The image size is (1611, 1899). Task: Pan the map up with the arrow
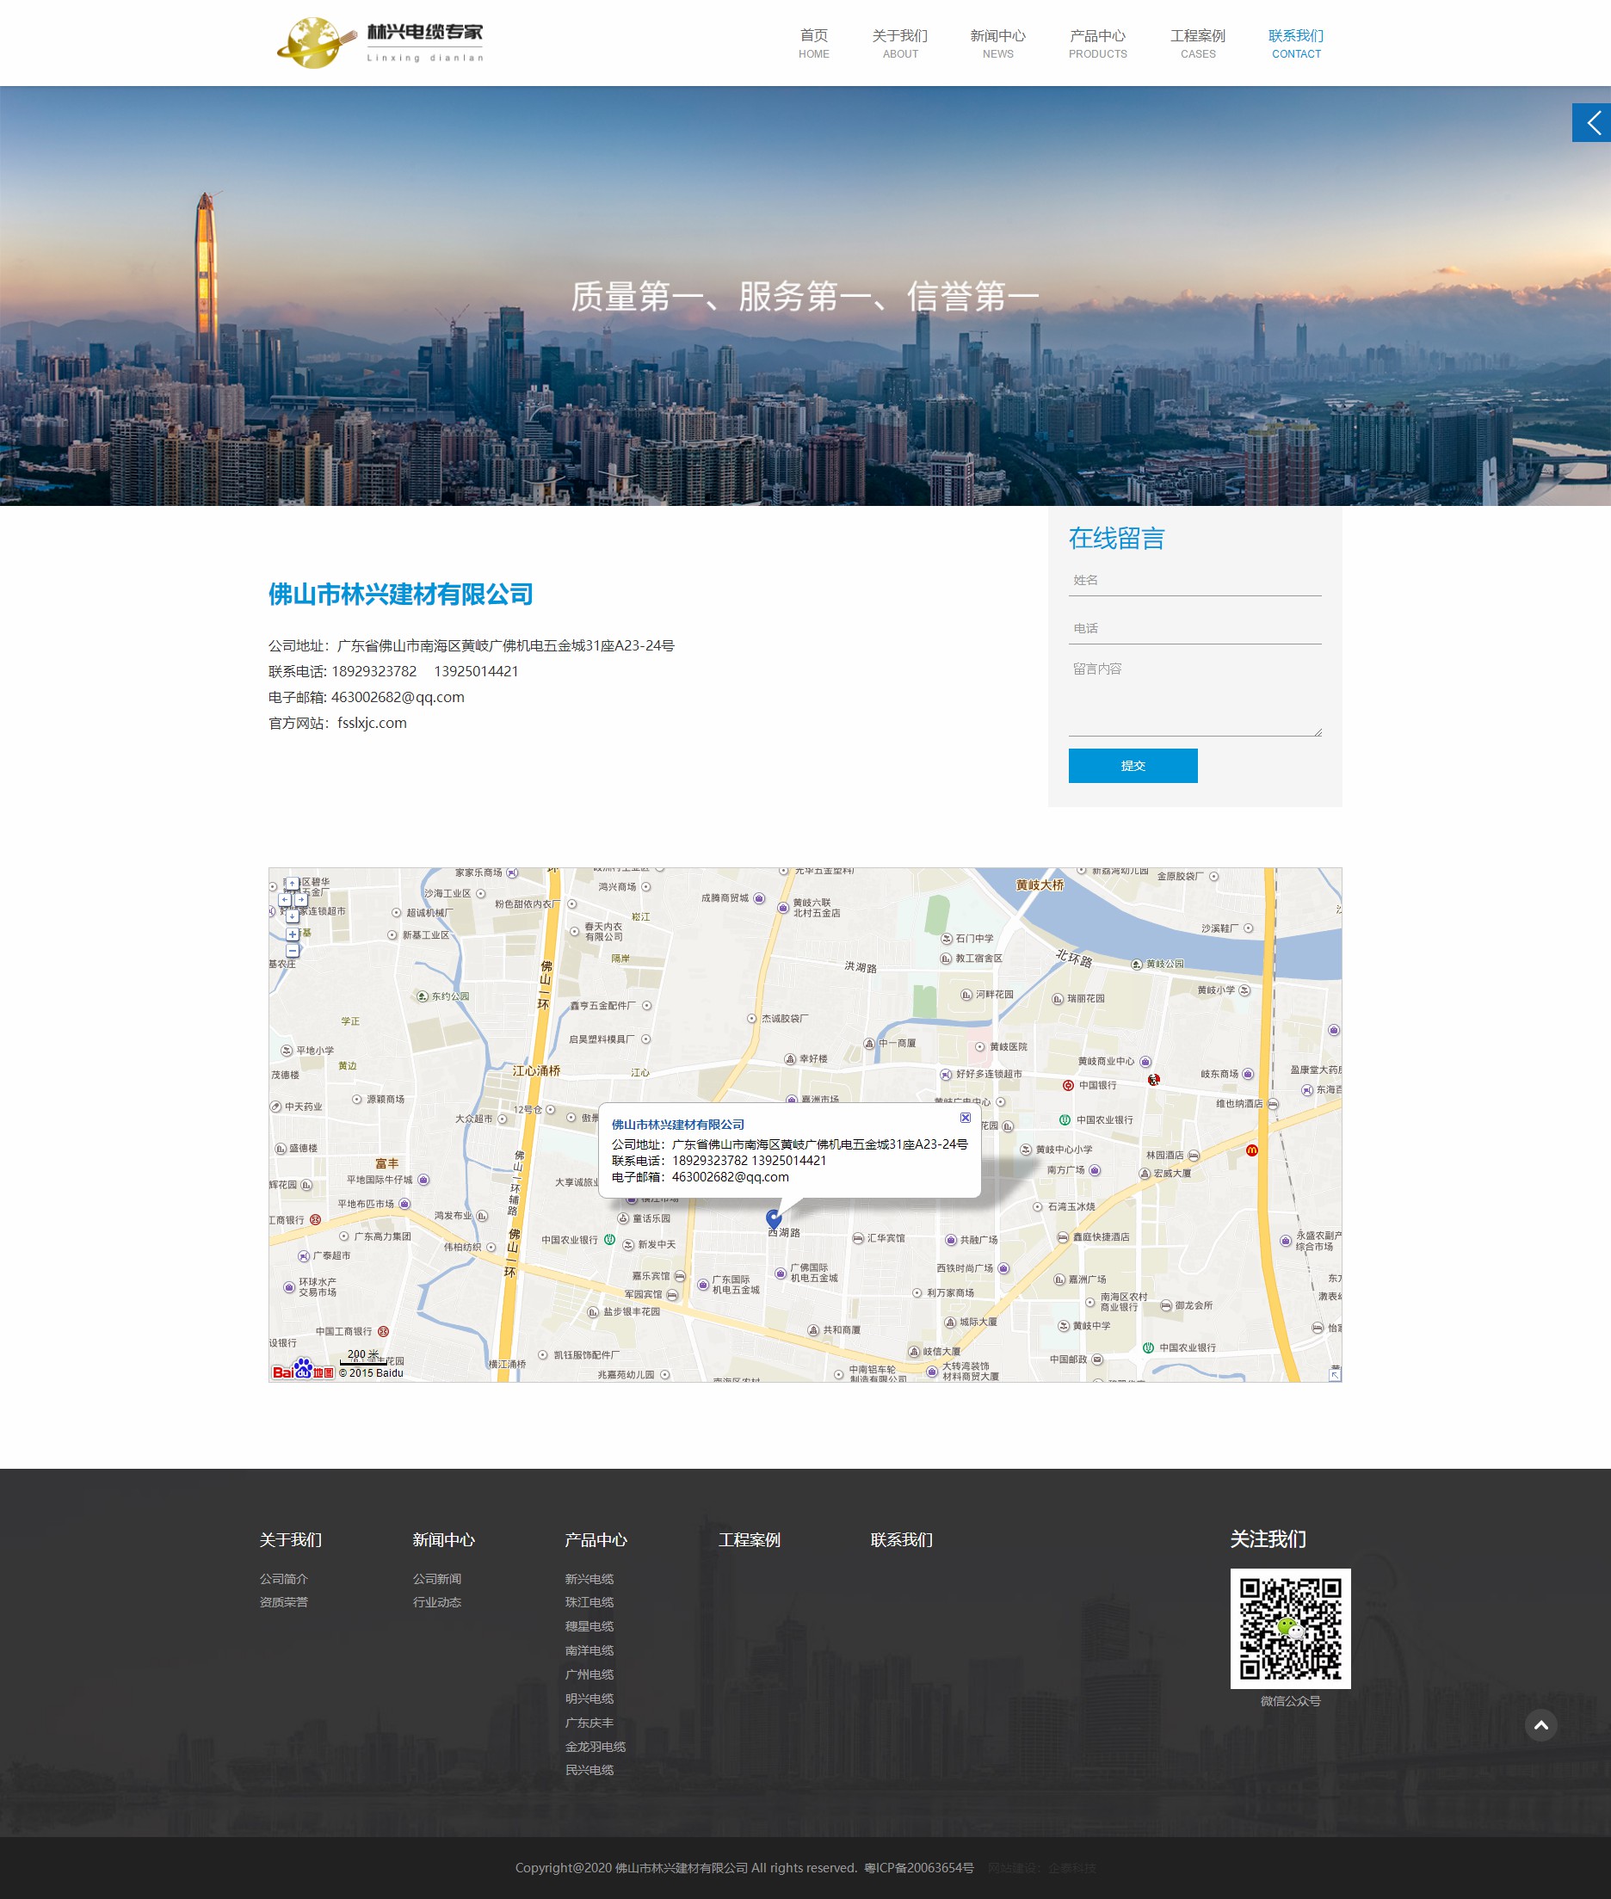click(x=293, y=884)
